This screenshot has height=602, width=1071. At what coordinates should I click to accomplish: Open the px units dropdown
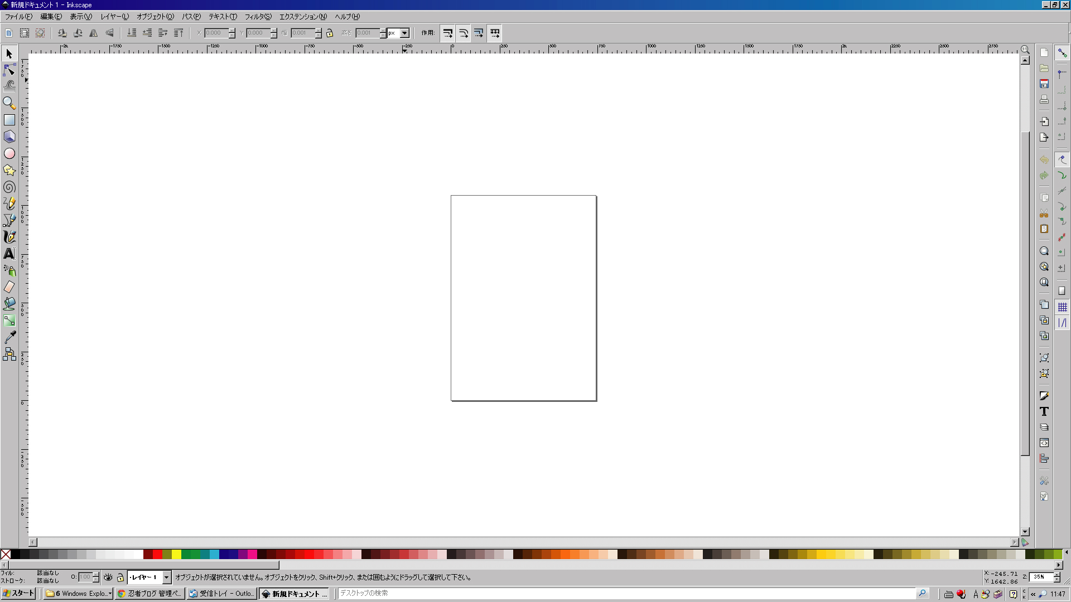pos(405,33)
